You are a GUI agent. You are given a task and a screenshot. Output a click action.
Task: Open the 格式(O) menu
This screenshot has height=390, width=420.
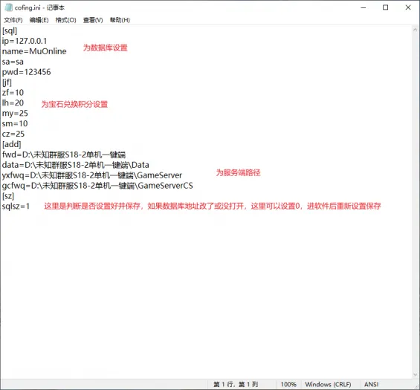click(65, 20)
